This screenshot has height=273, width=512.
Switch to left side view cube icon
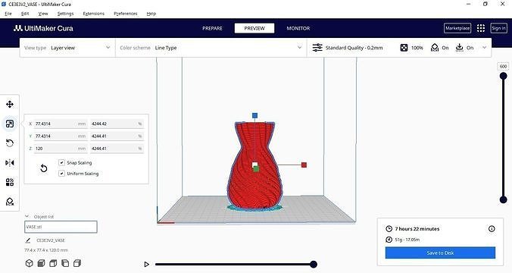point(65,263)
